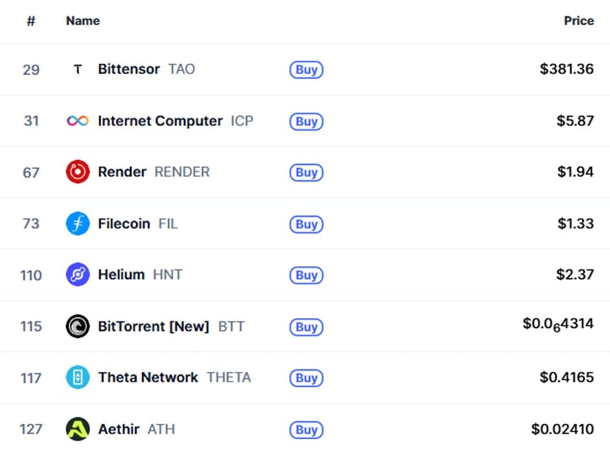Click the red Render coin icon
Screen dimensions: 610x451
click(78, 172)
